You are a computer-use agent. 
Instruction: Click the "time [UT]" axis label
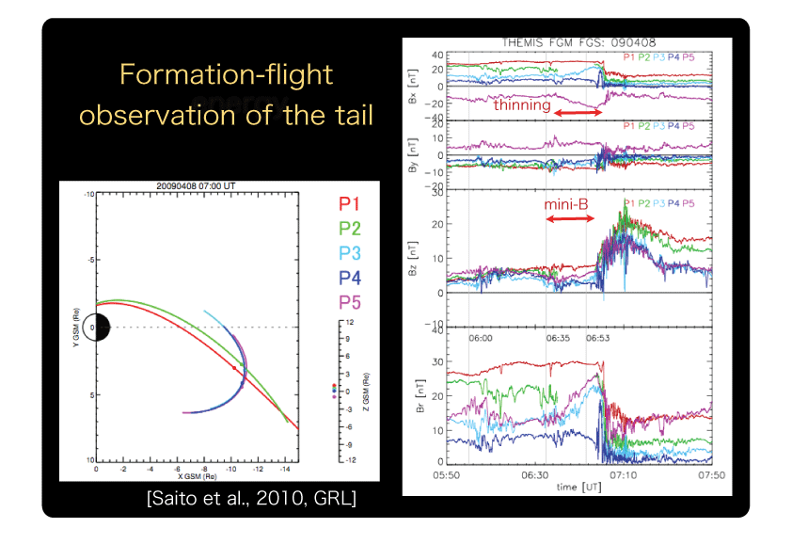click(x=578, y=486)
